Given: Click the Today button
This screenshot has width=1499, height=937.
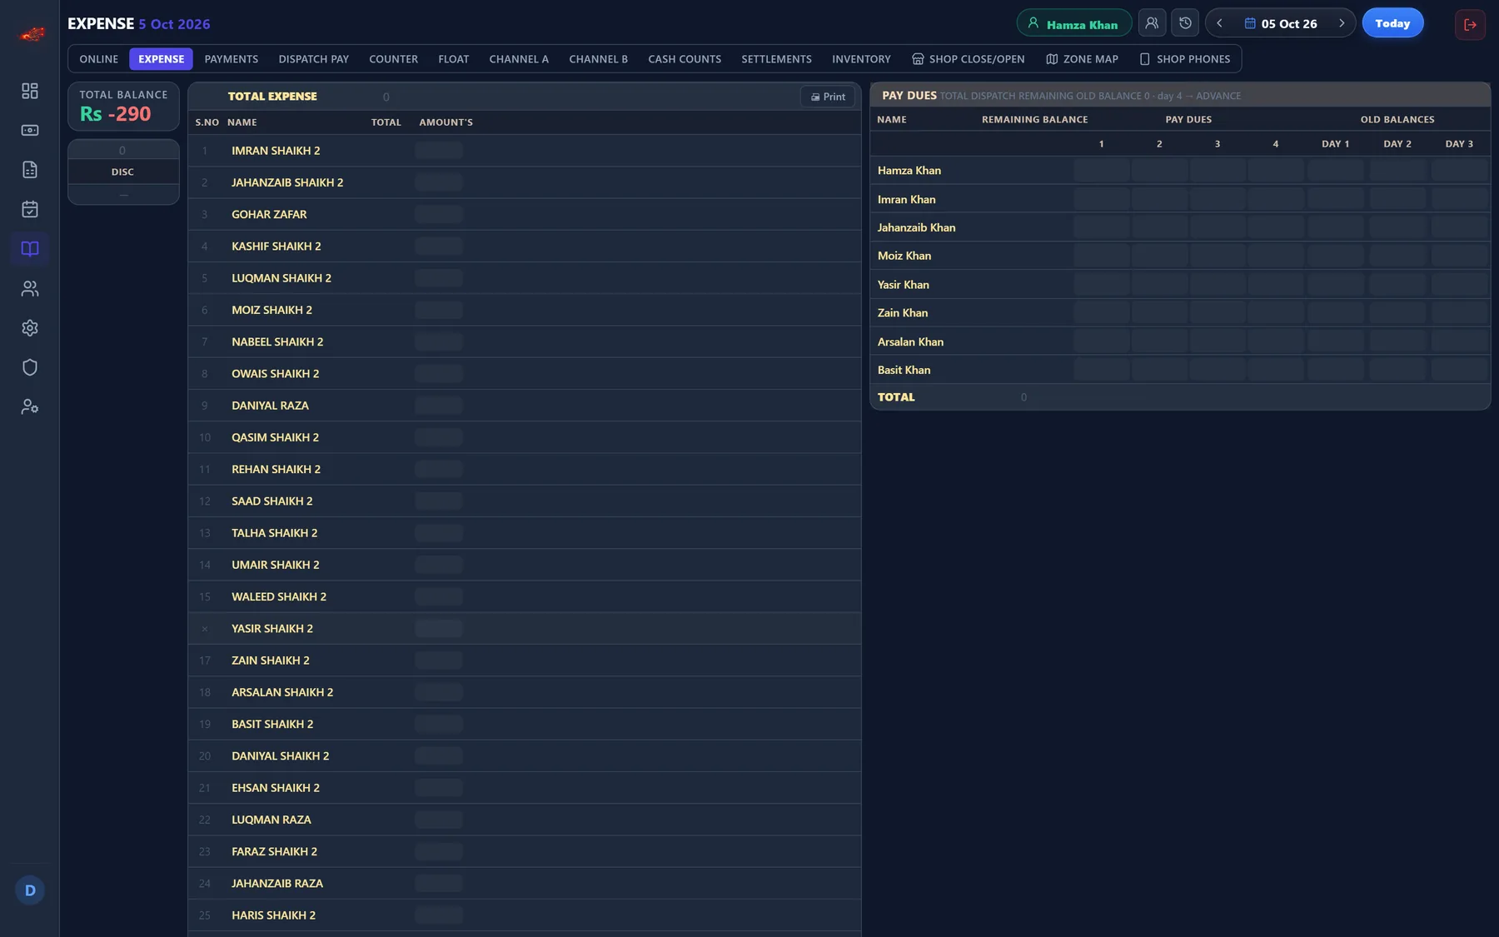Looking at the screenshot, I should (x=1392, y=23).
